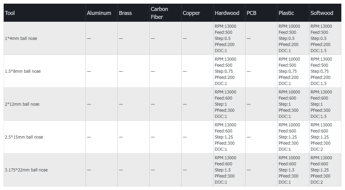This screenshot has width=345, height=190.
Task: Select the PCB column header
Action: [251, 13]
